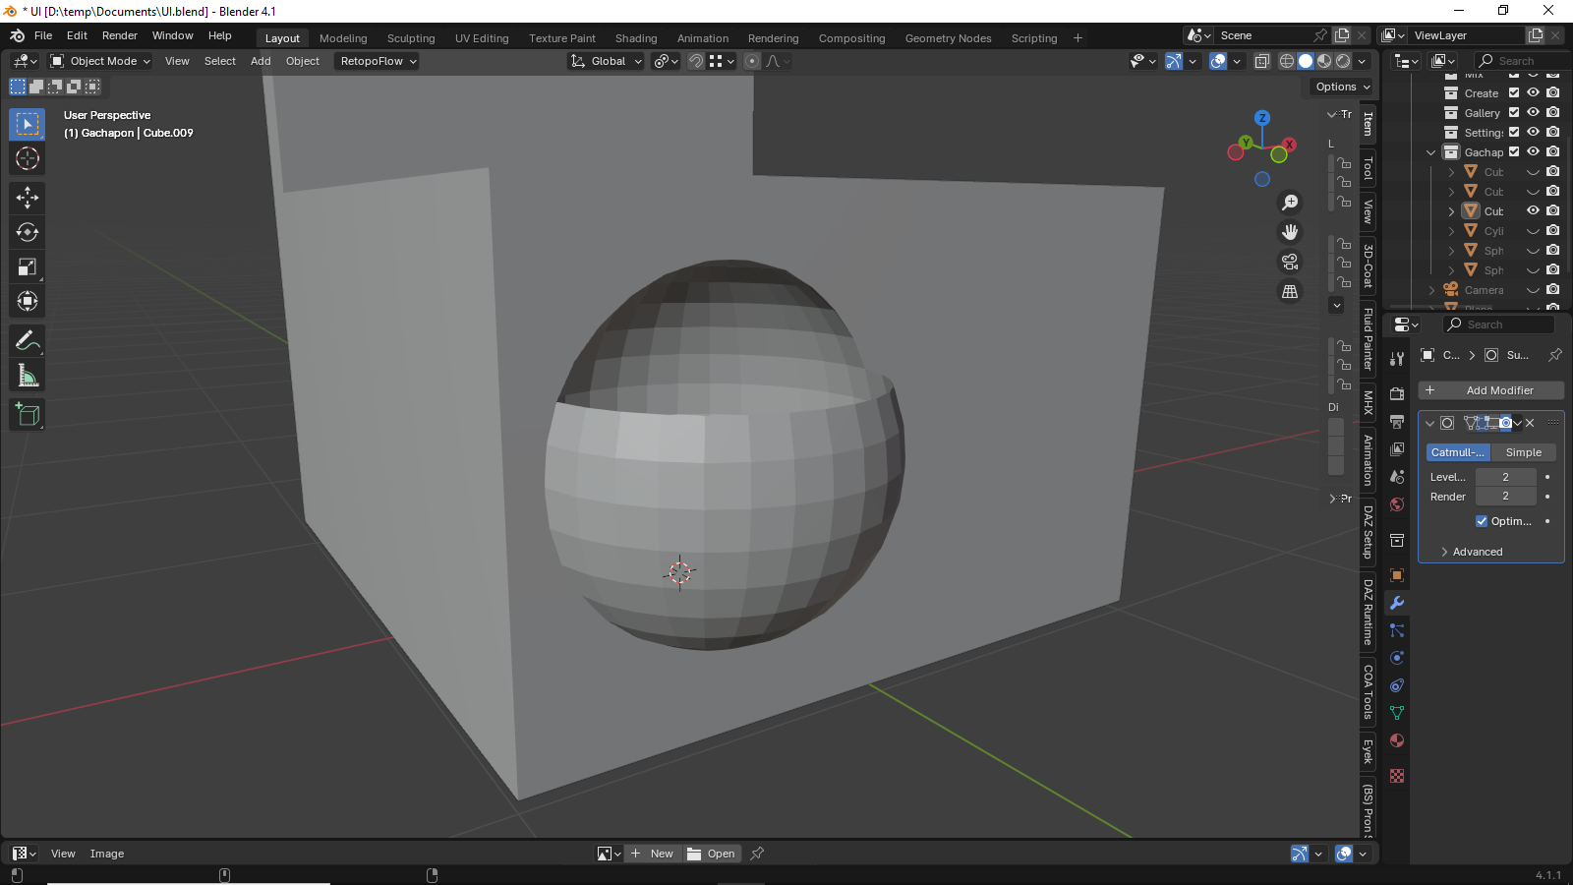Switch to the Shading workspace tab
This screenshot has width=1573, height=885.
pyautogui.click(x=636, y=38)
